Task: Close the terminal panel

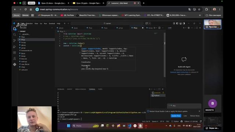Action: [x=163, y=89]
